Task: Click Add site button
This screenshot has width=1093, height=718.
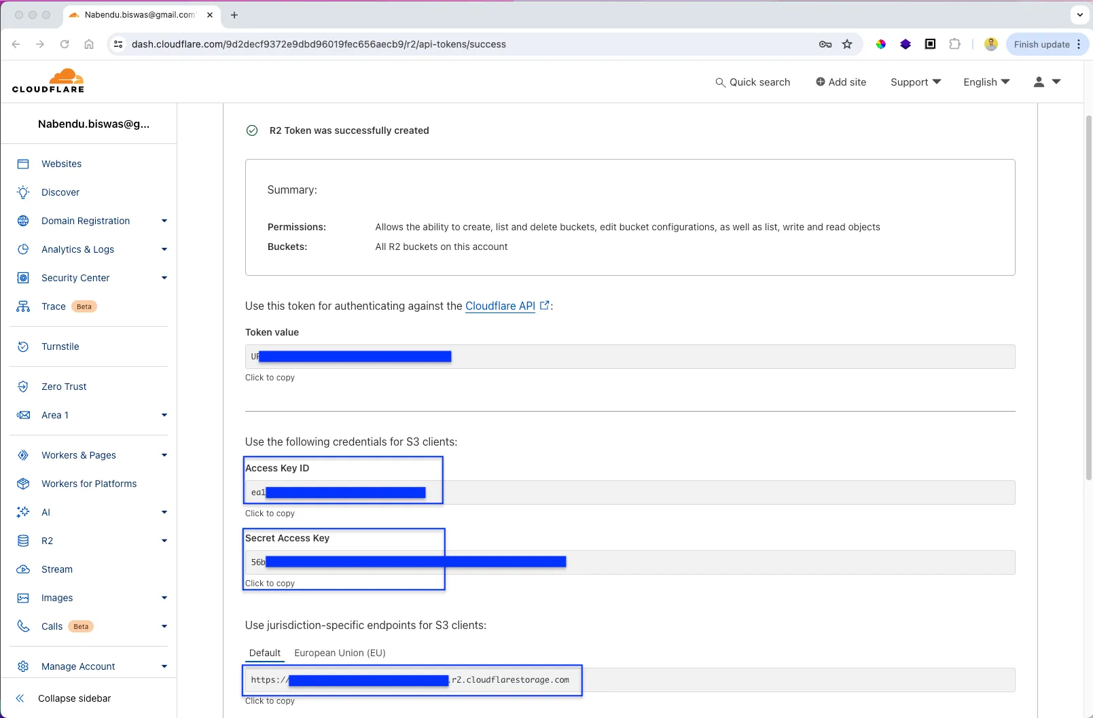Action: (x=841, y=82)
